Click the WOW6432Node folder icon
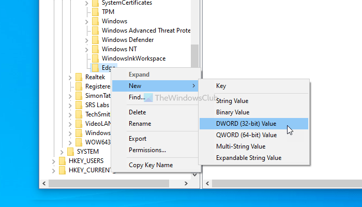Image resolution: width=362 pixels, height=207 pixels. click(x=79, y=142)
